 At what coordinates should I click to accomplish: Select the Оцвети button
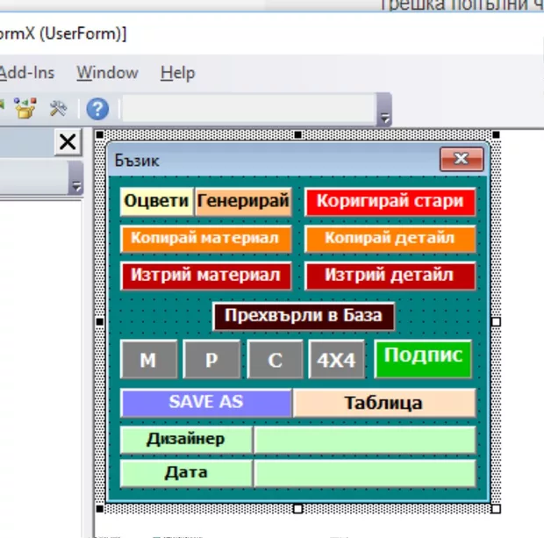tap(156, 201)
